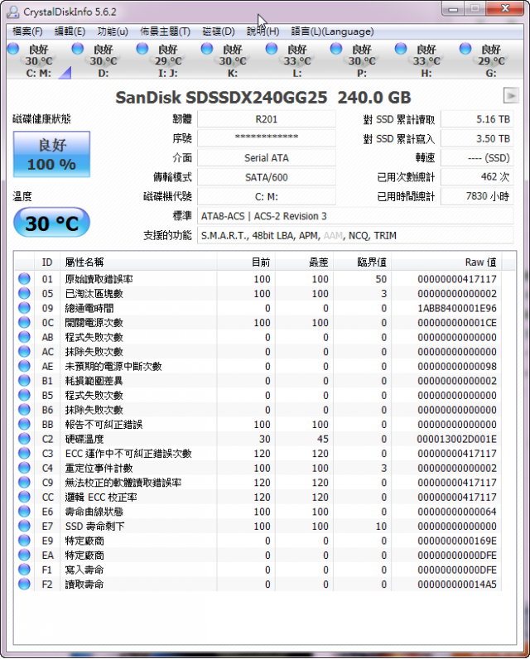This screenshot has height=659, width=530.
Task: Open the 語言(L)(Language) menu
Action: click(332, 31)
